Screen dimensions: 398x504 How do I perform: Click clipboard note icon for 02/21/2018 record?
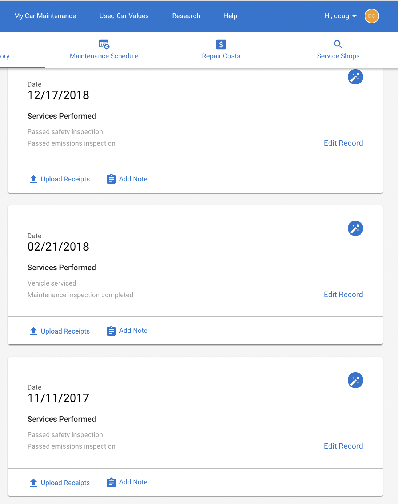(x=111, y=331)
